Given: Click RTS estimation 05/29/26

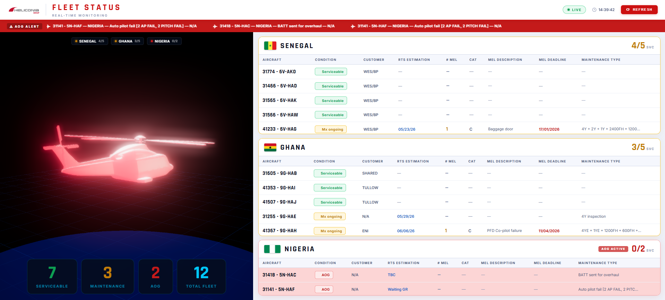Looking at the screenshot, I should (406, 216).
